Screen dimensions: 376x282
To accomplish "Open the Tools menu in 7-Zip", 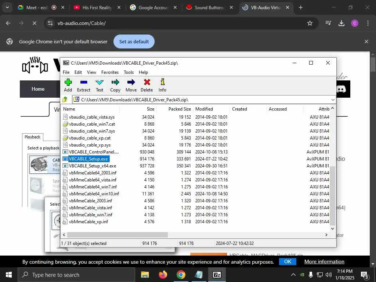I will point(129,72).
